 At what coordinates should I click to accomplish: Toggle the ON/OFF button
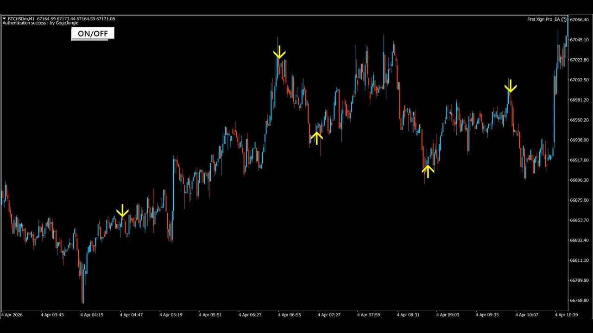[93, 33]
